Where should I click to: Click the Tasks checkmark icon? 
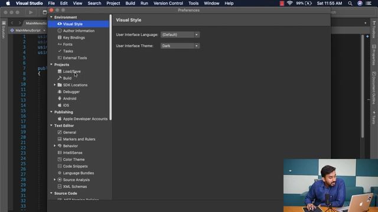[x=60, y=51]
